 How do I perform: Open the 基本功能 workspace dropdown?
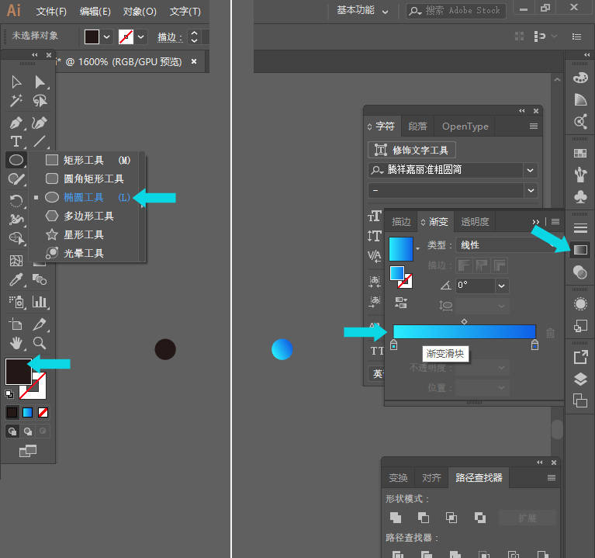362,11
